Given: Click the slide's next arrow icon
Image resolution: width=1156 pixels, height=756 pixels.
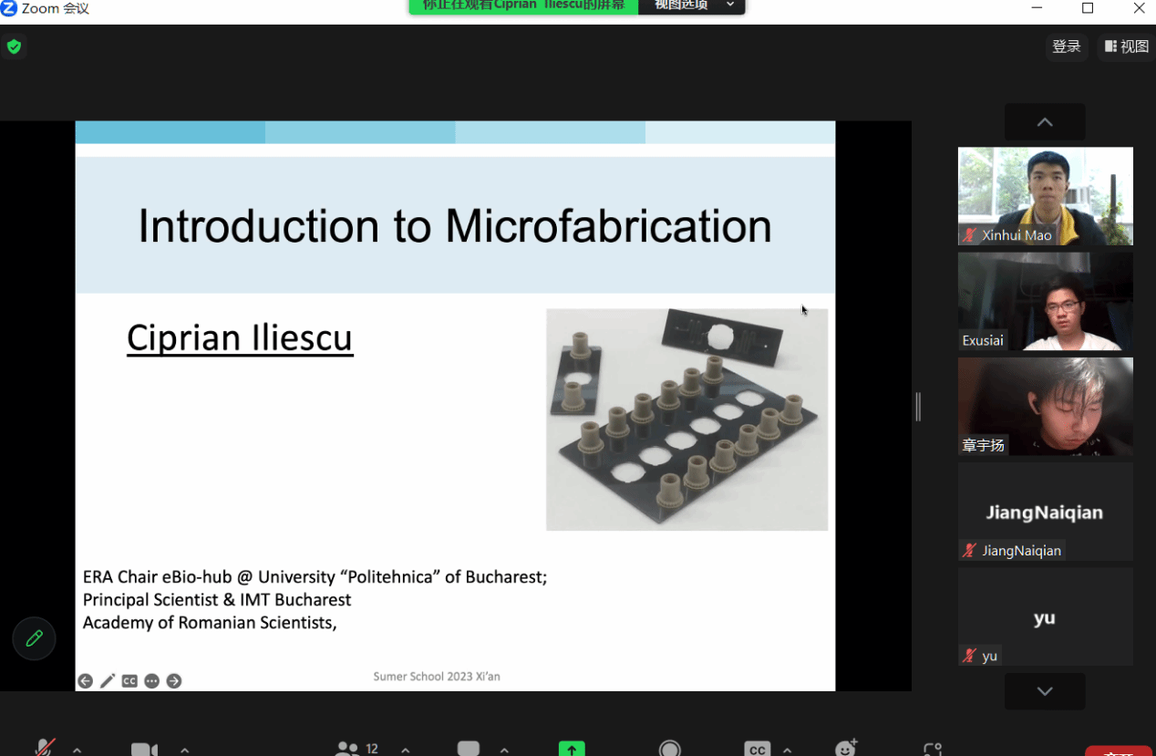Looking at the screenshot, I should (174, 681).
